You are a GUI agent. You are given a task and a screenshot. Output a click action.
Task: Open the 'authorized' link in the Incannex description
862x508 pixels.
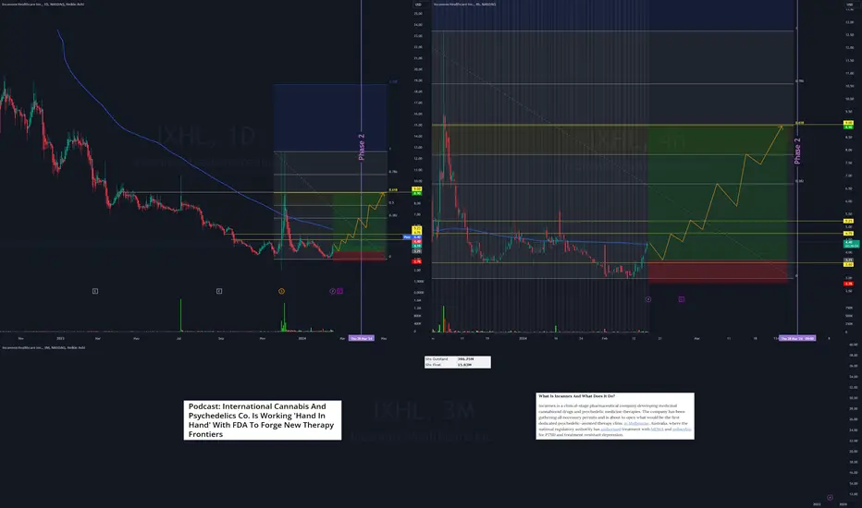click(610, 429)
